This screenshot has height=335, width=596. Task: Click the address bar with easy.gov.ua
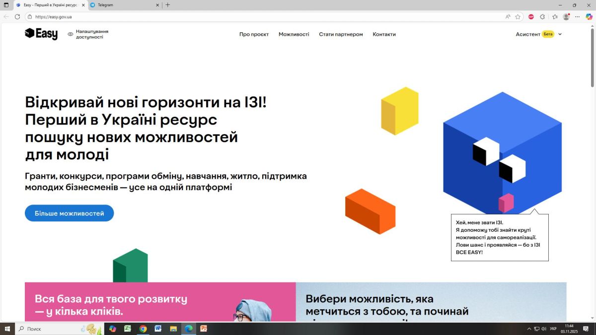[x=248, y=16]
